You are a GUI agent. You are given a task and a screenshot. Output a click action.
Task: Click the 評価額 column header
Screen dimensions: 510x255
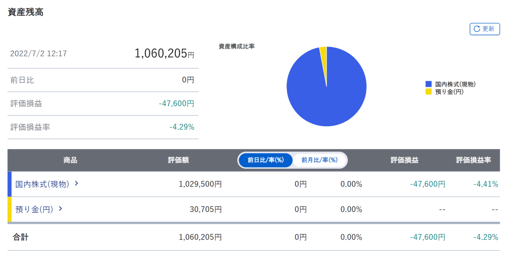[x=178, y=160]
